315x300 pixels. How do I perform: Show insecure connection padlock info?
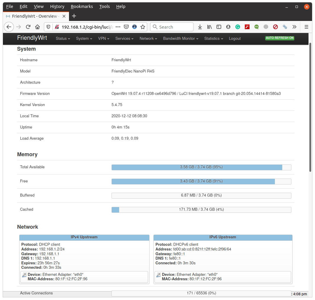coord(57,27)
